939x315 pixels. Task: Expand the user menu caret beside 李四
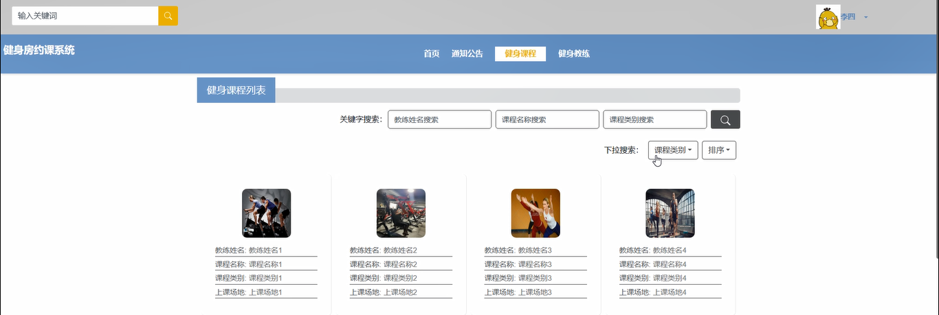[866, 17]
